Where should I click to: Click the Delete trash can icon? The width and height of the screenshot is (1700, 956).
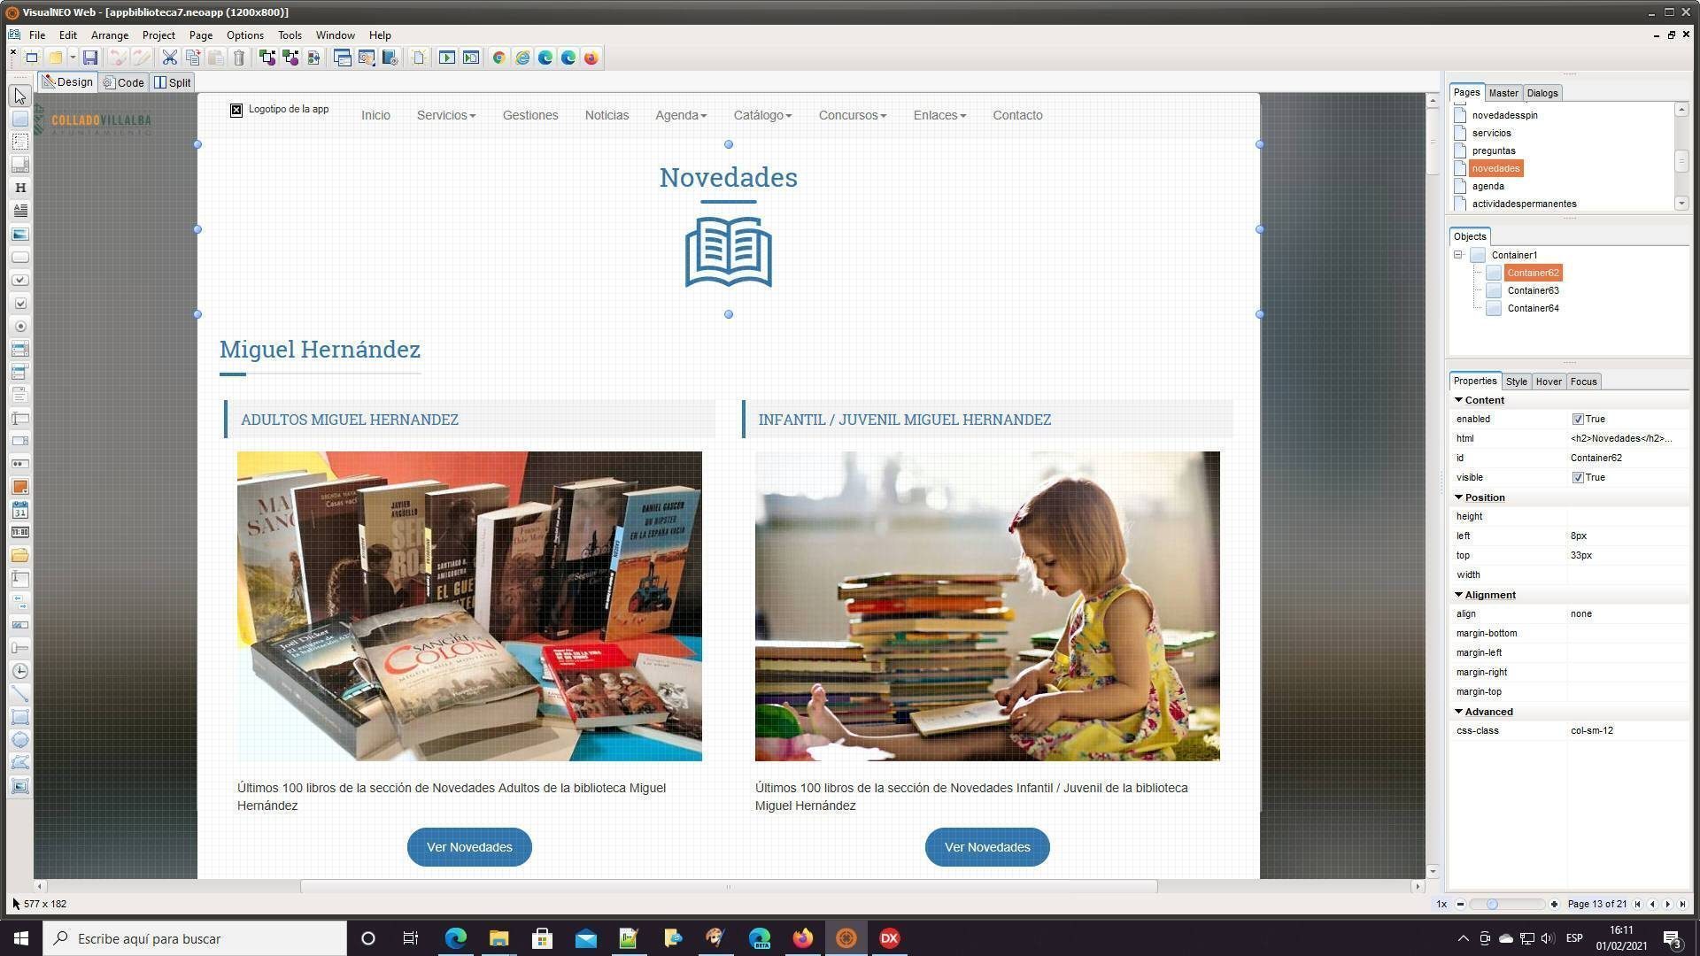point(239,58)
